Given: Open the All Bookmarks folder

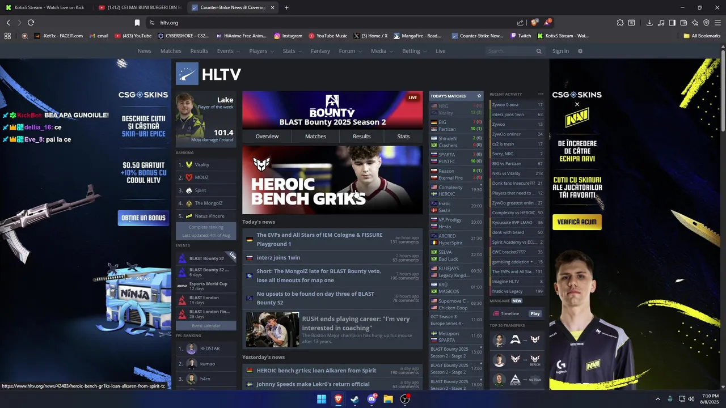Looking at the screenshot, I should 702,36.
